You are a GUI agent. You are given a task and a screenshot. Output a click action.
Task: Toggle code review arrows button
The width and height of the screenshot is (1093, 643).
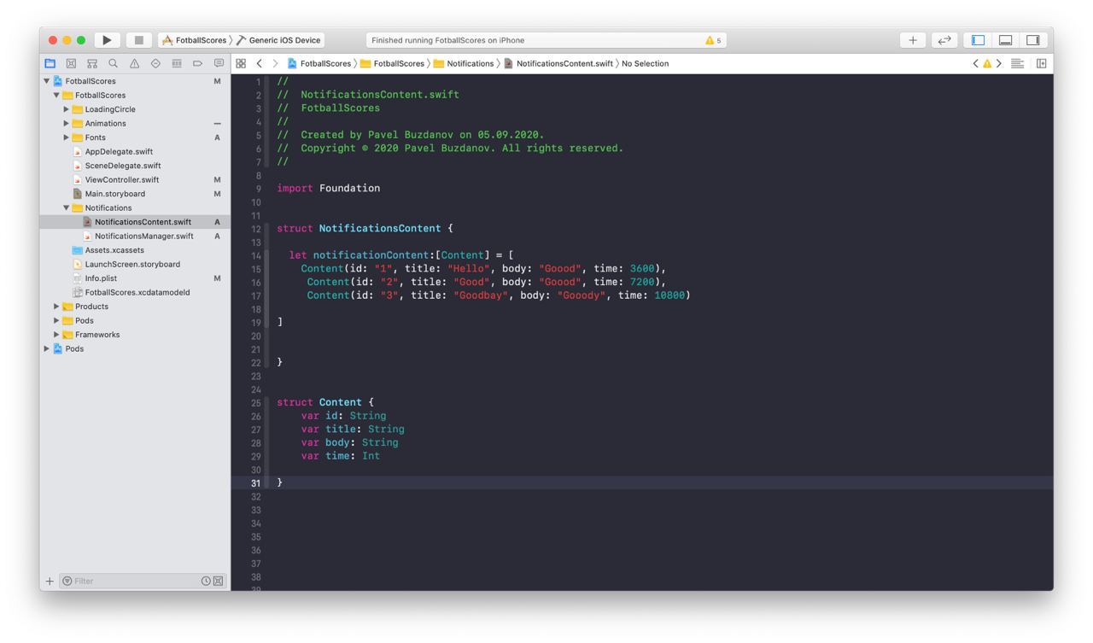click(944, 40)
